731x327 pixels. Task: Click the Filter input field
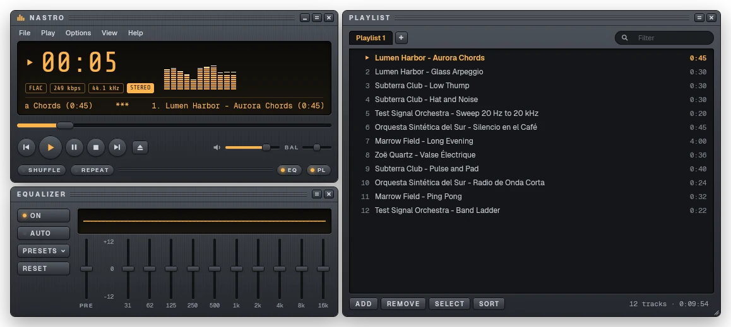pos(664,38)
